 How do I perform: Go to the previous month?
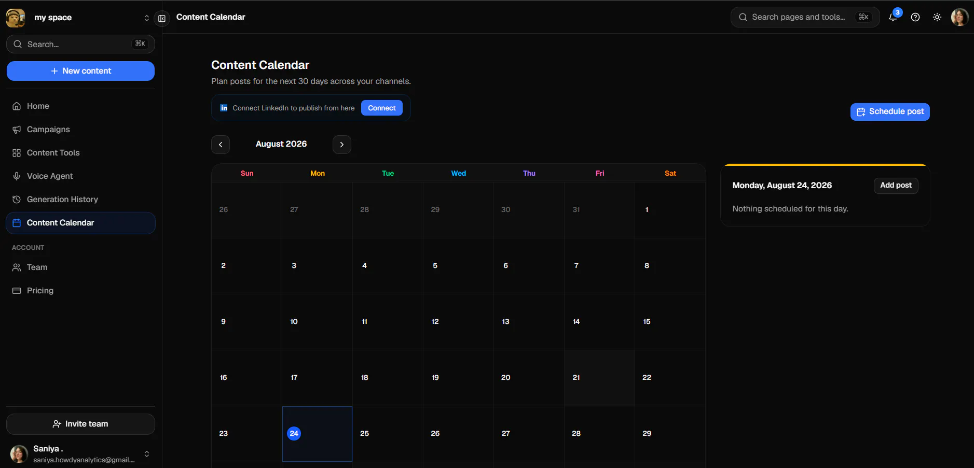click(x=221, y=145)
